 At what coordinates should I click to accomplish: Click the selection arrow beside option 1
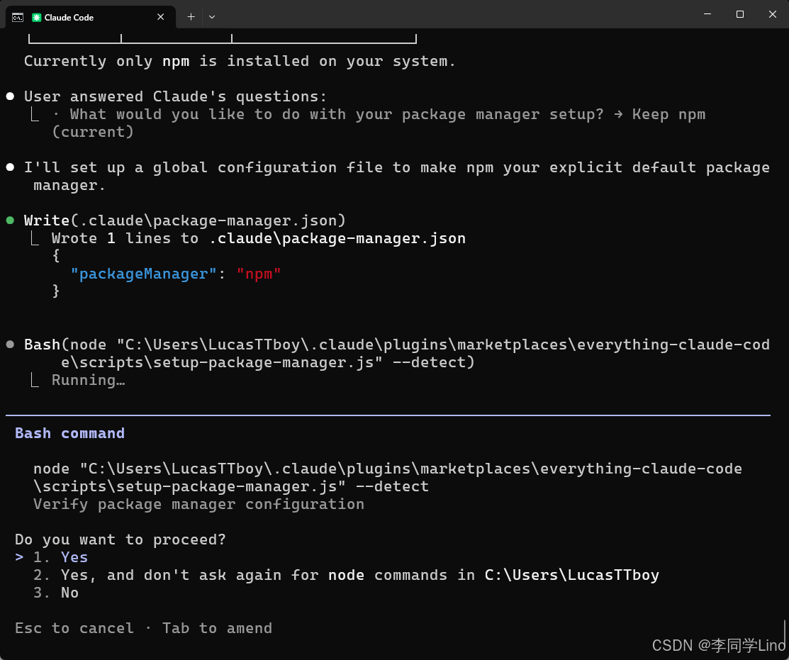point(19,557)
